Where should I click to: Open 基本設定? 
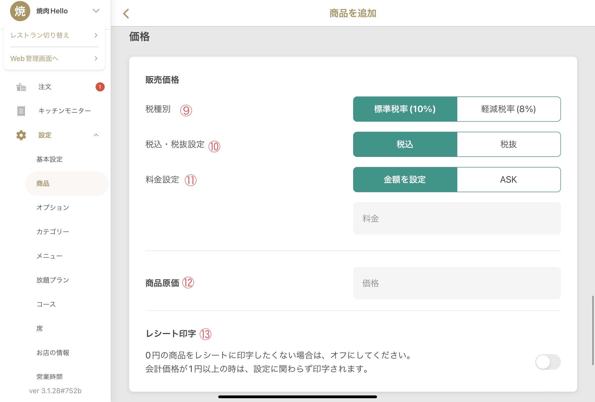coord(50,159)
